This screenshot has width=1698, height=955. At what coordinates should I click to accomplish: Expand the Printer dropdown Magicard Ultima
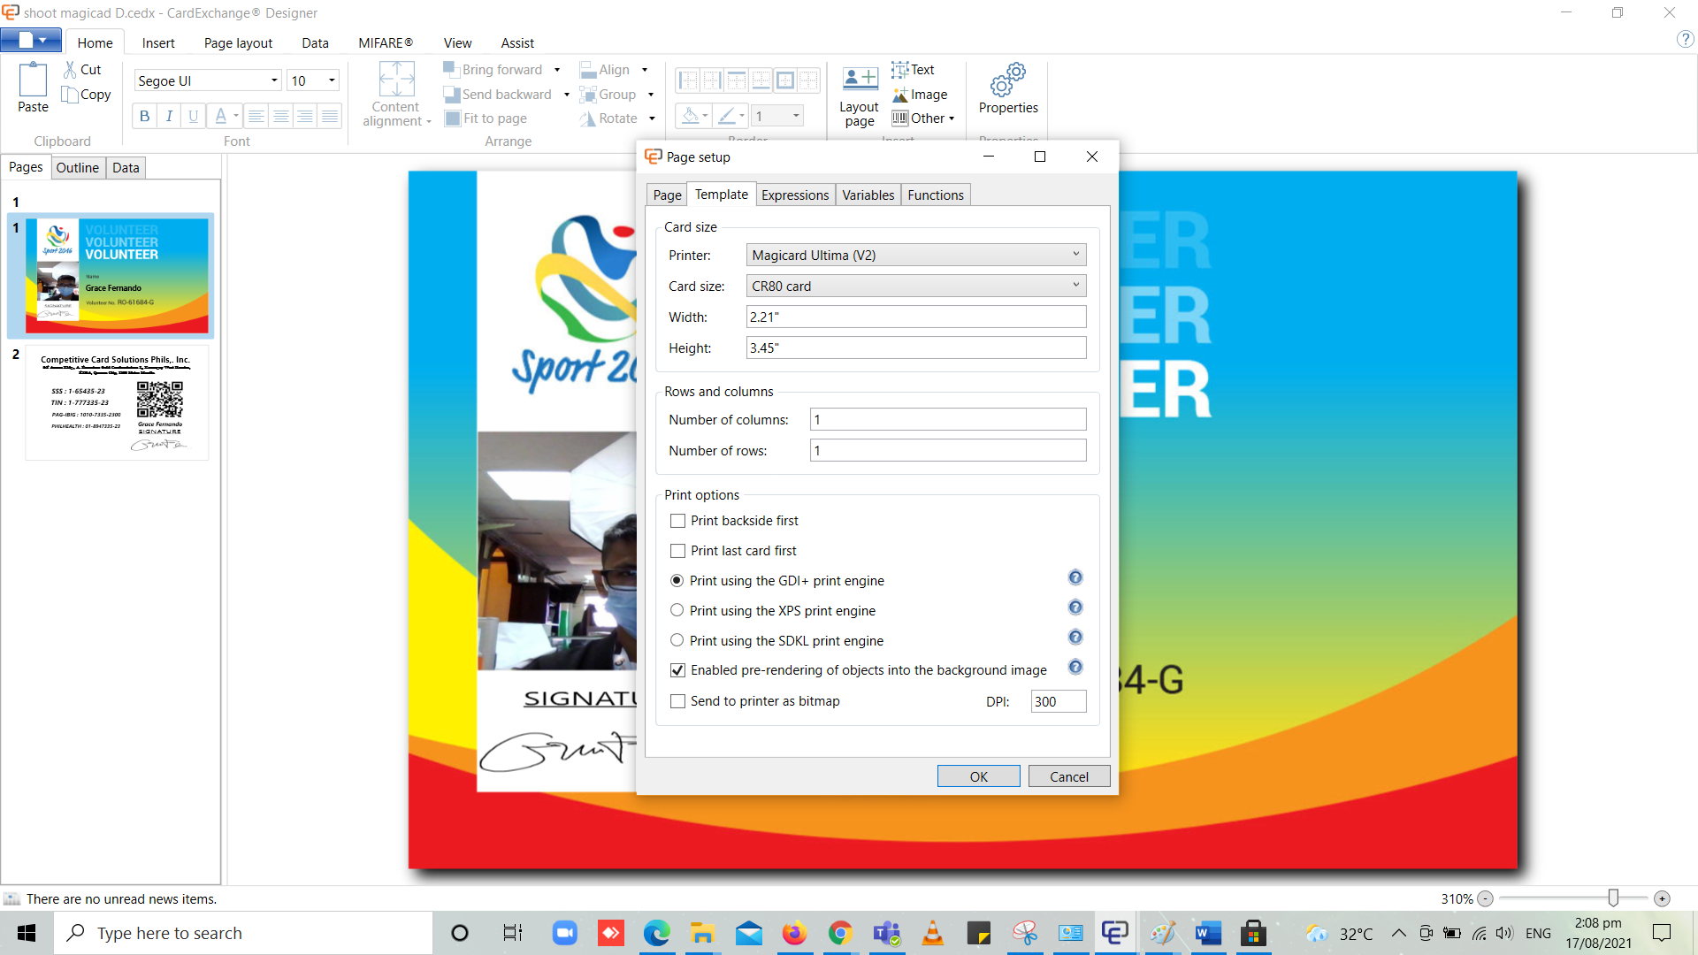[x=916, y=255]
